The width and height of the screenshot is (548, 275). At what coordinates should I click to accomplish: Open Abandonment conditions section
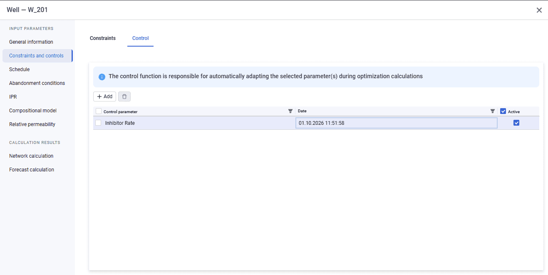37,83
